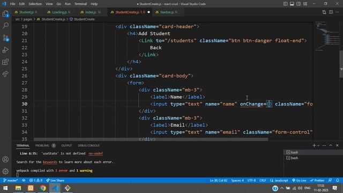Open the Manage gear icon
This screenshot has height=193, width=343.
pos(5,172)
